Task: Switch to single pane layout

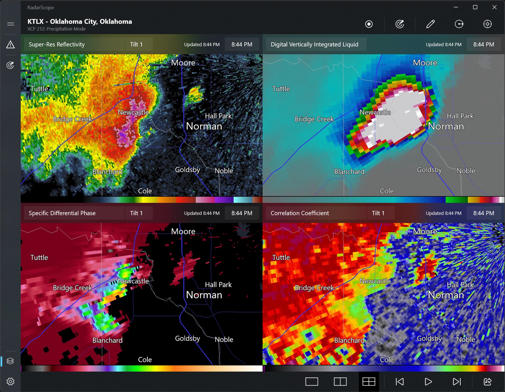Action: (312, 381)
